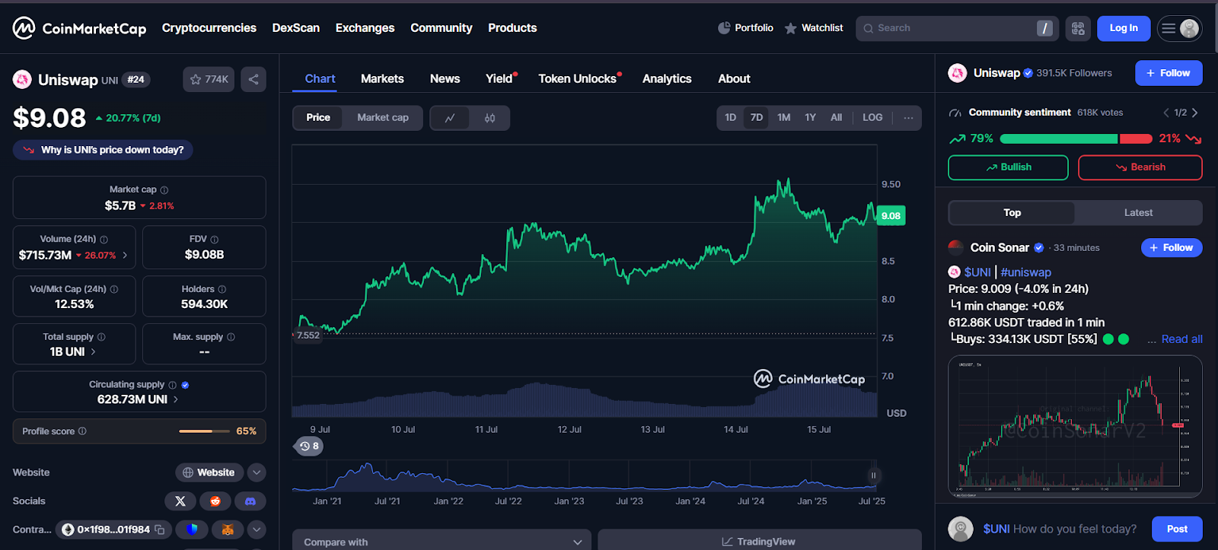Click the Profile score 65% progress bar
Screen dimensions: 1218x550
point(204,431)
